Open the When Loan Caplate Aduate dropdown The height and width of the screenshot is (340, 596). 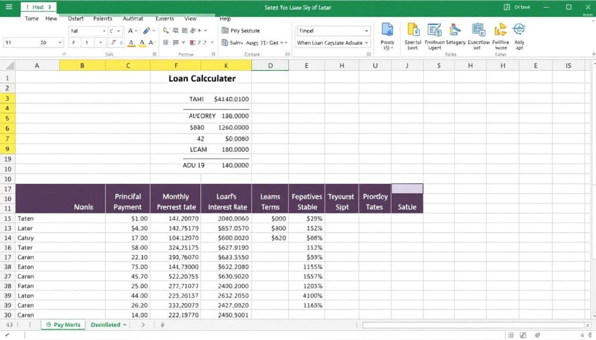point(367,43)
